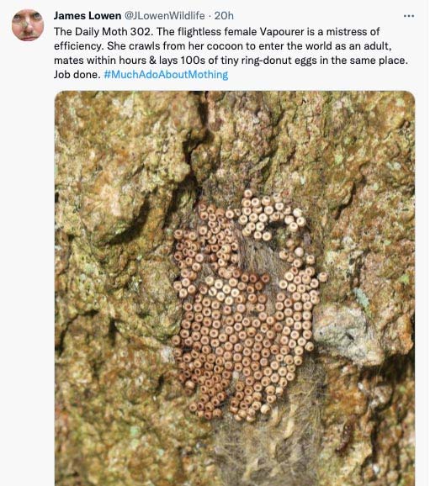The width and height of the screenshot is (430, 486).
Task: Open James Lowen's profile avatar
Action: pyautogui.click(x=28, y=25)
